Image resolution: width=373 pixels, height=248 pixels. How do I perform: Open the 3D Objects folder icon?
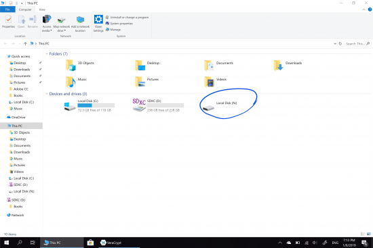pos(71,65)
